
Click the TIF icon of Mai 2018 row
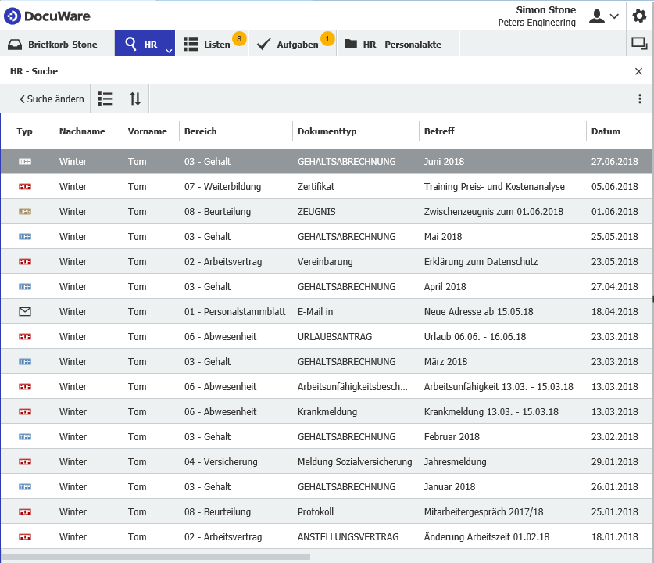coord(25,237)
